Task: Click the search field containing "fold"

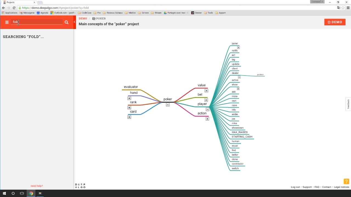Action: (x=37, y=22)
